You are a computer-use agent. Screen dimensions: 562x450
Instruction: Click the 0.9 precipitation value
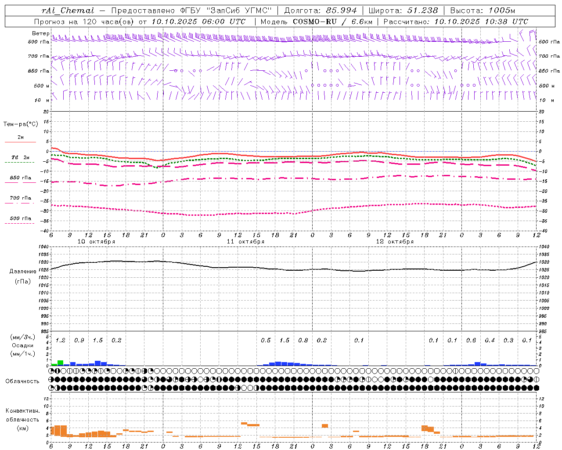click(79, 341)
